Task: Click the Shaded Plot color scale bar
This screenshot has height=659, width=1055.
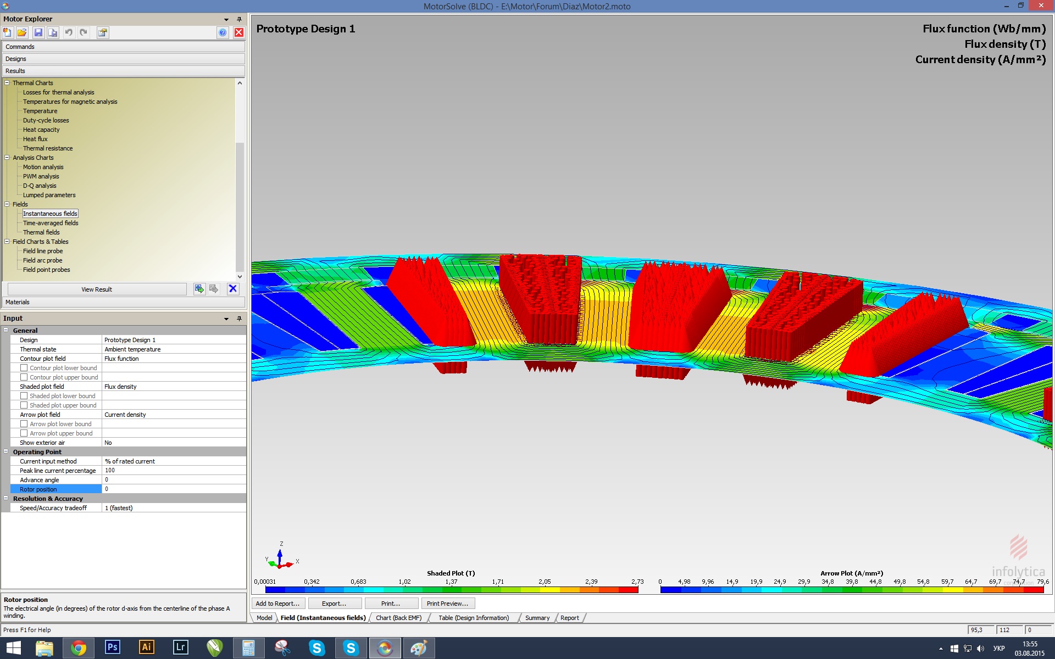Action: click(451, 590)
